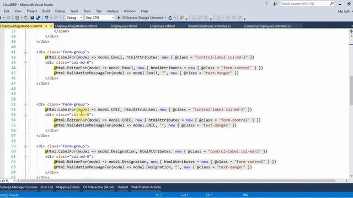The image size is (353, 198).
Task: Open the Mapping Details panel
Action: (x=68, y=187)
